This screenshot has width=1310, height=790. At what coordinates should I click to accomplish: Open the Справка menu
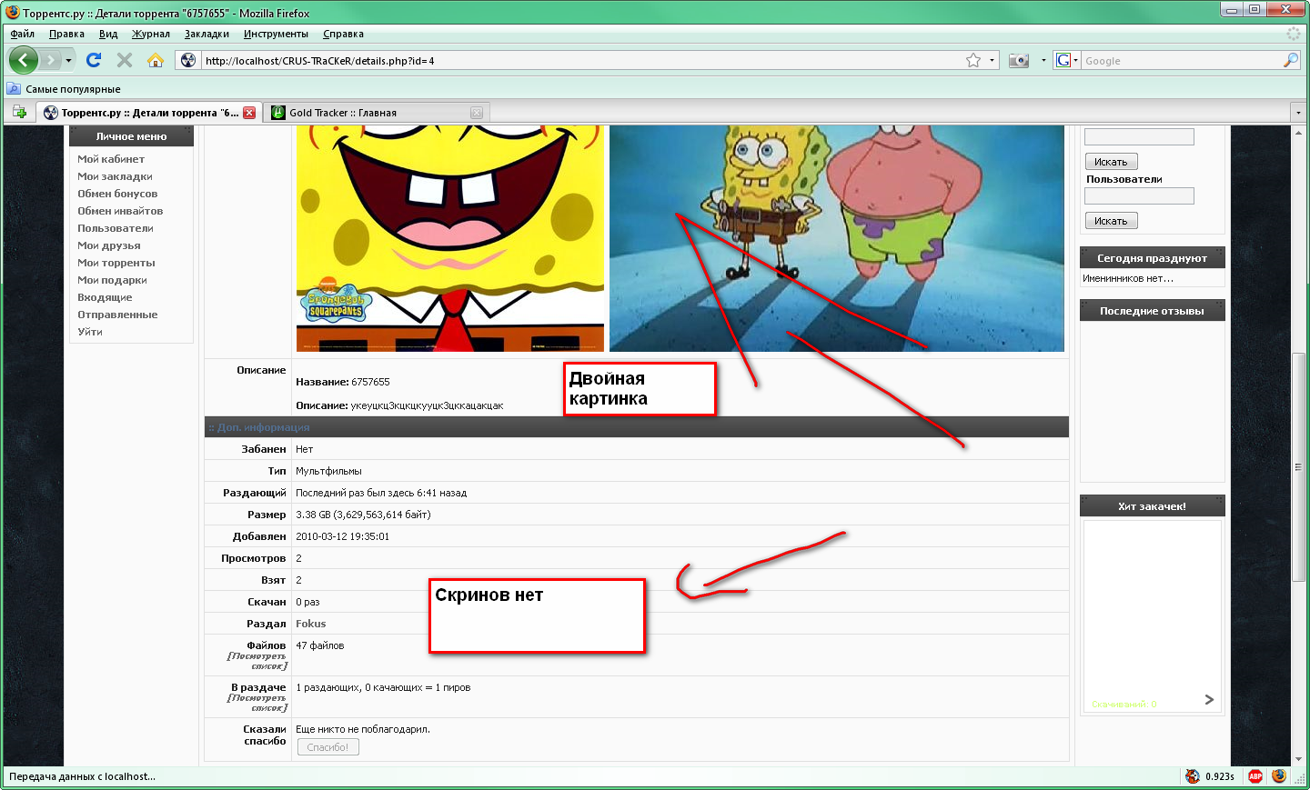point(343,34)
